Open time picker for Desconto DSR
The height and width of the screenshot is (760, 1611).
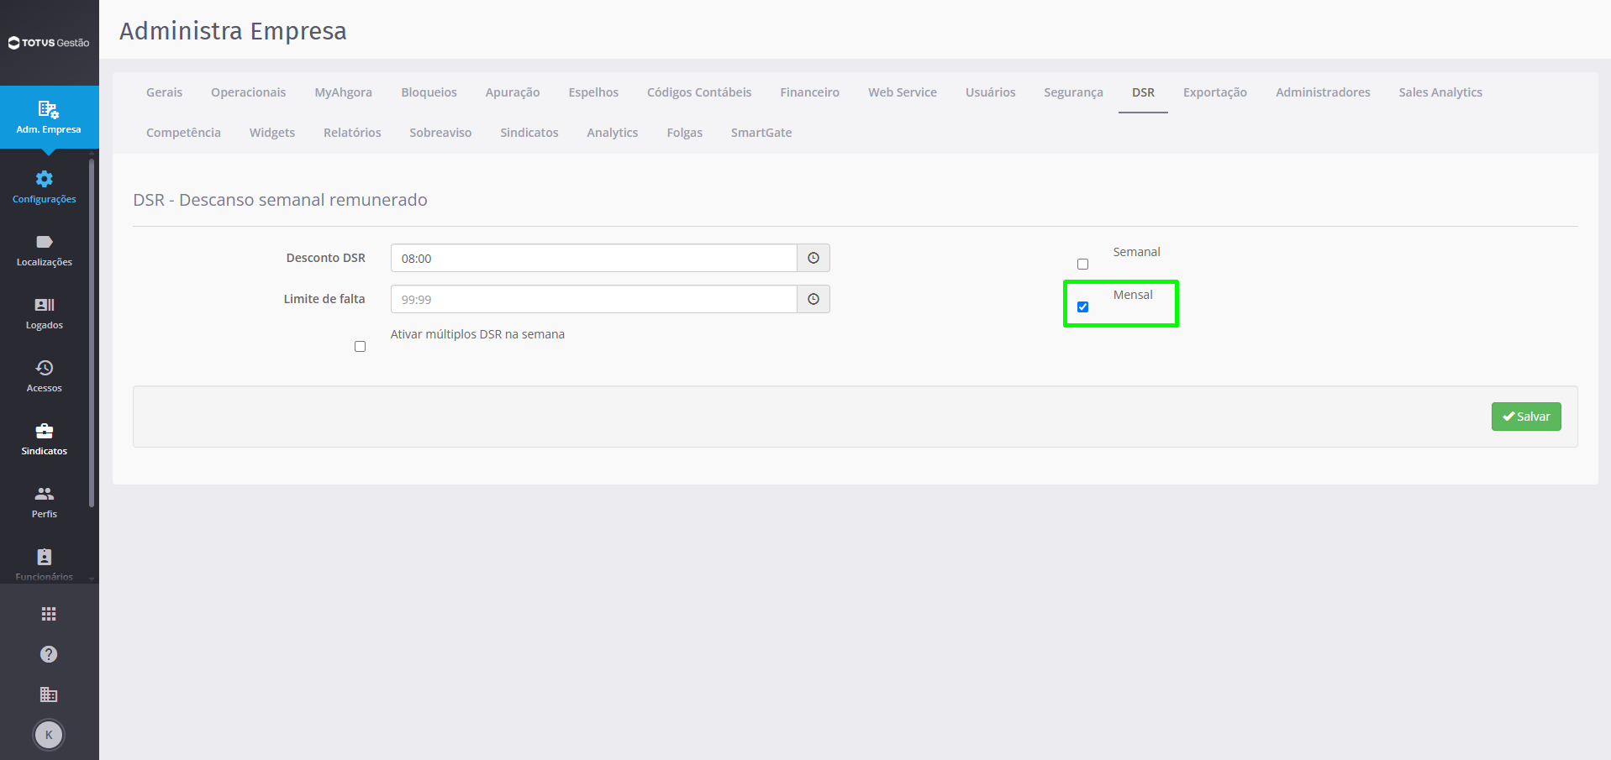pyautogui.click(x=813, y=258)
